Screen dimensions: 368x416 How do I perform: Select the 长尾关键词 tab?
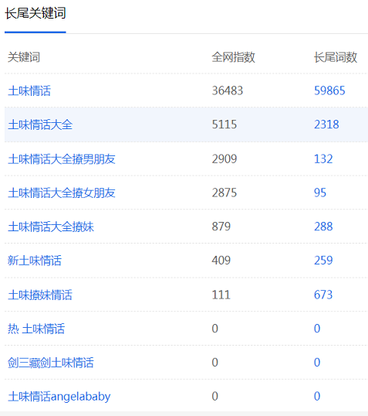coord(35,13)
